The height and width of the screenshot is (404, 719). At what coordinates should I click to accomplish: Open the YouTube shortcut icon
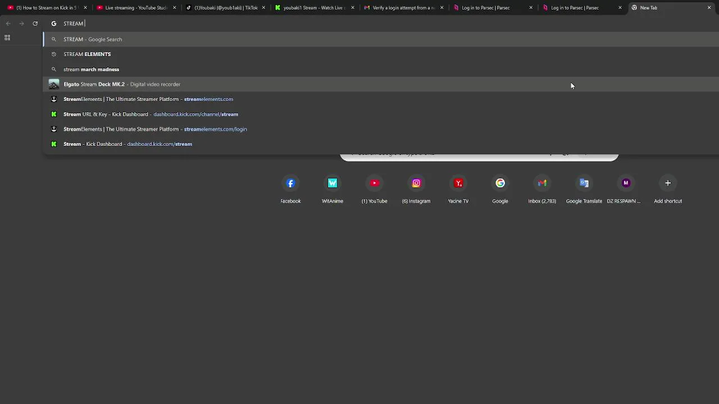point(375,183)
